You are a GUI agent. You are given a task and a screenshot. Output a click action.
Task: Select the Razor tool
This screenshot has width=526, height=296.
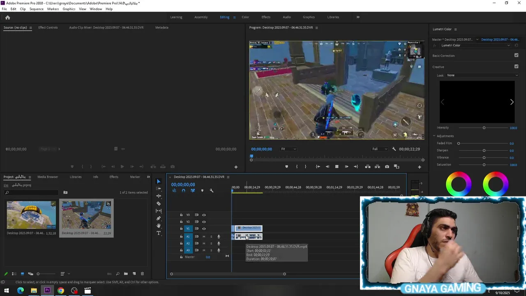tap(159, 203)
